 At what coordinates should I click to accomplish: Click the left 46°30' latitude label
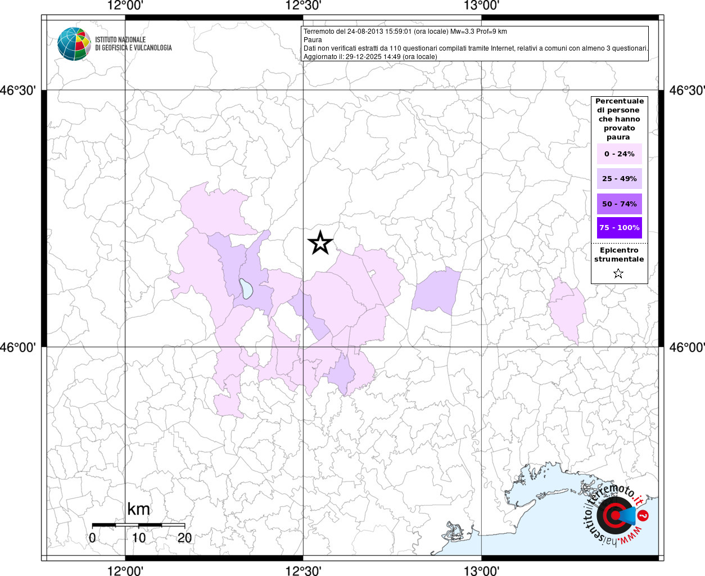(x=19, y=91)
